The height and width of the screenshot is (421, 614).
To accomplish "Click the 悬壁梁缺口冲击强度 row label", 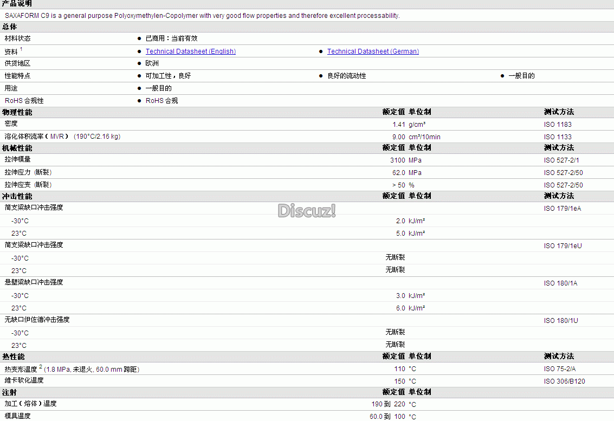I will [34, 282].
